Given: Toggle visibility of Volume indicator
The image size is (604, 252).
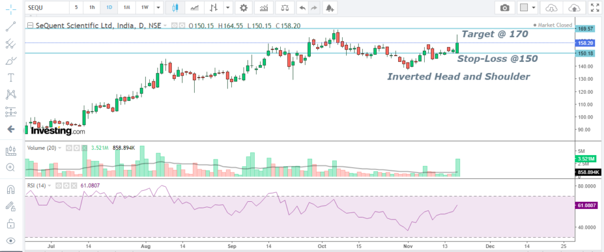Looking at the screenshot, I should tap(69, 147).
